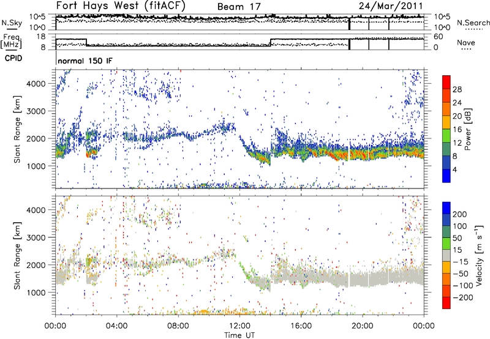Click the '18' frequency axis label
This screenshot has width=490, height=339.
[41, 37]
